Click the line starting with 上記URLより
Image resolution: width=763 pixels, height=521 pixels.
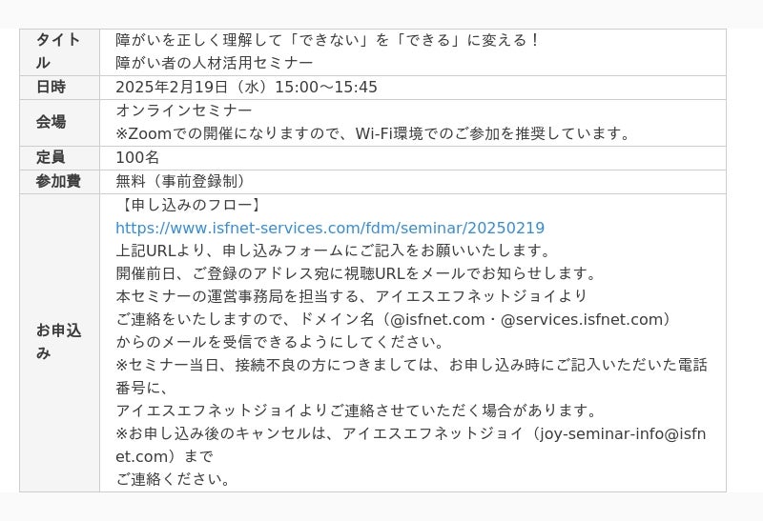coord(334,250)
